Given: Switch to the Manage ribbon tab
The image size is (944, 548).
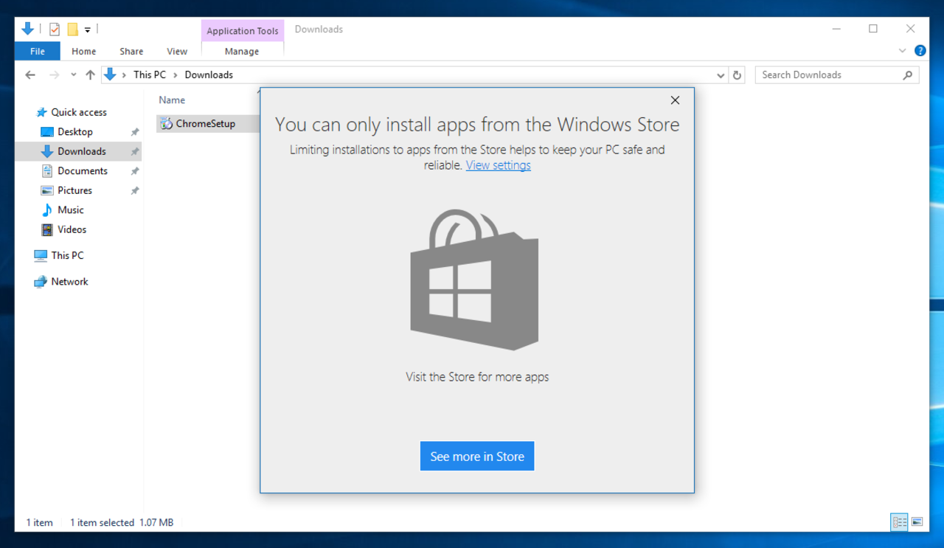Looking at the screenshot, I should tap(242, 51).
